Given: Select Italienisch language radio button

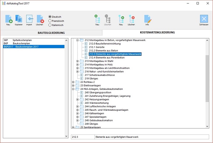Looking at the screenshot, I should 50,25.
